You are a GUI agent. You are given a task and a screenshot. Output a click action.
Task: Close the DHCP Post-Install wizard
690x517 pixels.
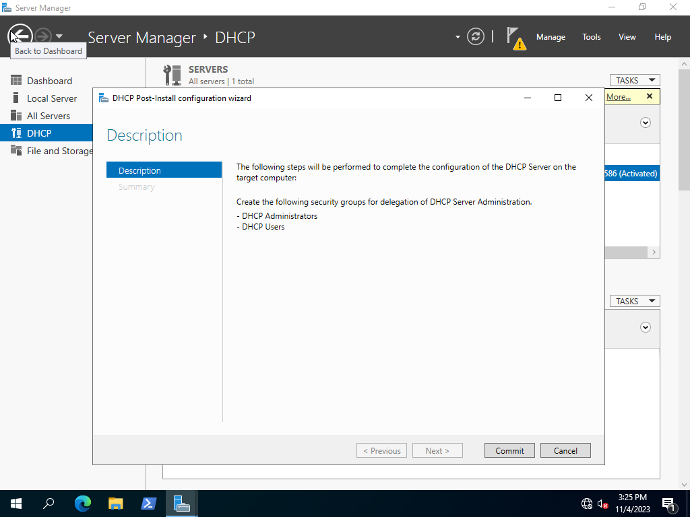pos(589,98)
